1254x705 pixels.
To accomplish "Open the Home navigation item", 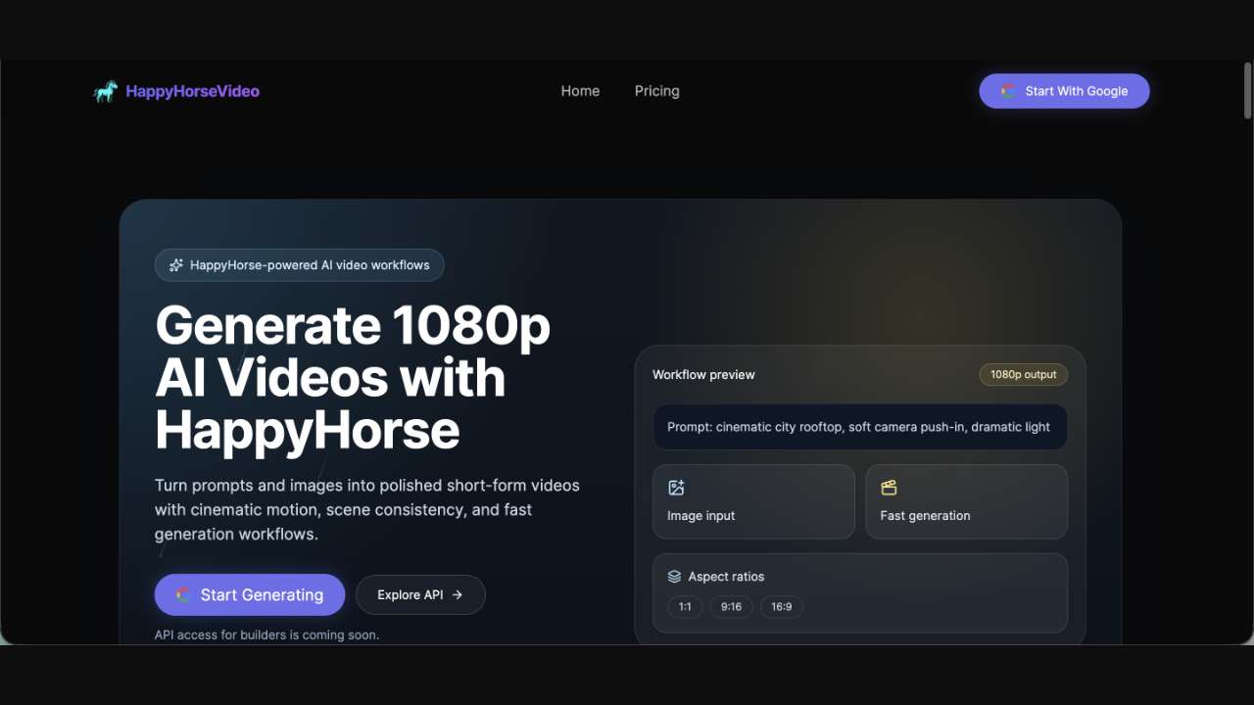I will click(x=580, y=91).
